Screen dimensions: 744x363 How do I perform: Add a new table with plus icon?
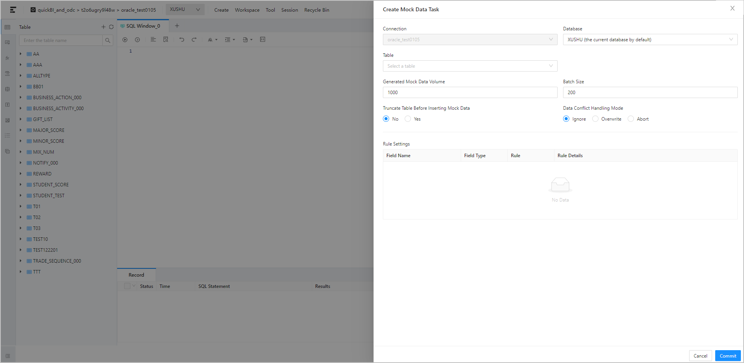click(104, 27)
